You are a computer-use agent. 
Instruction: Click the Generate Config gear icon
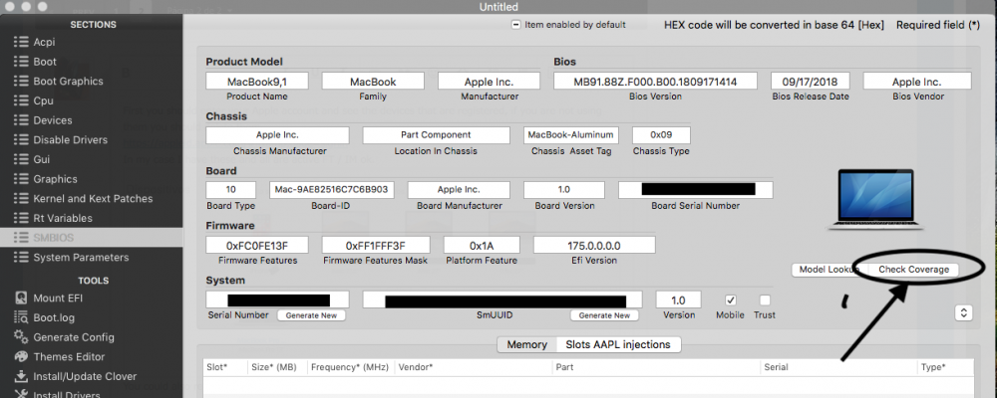[x=21, y=337]
